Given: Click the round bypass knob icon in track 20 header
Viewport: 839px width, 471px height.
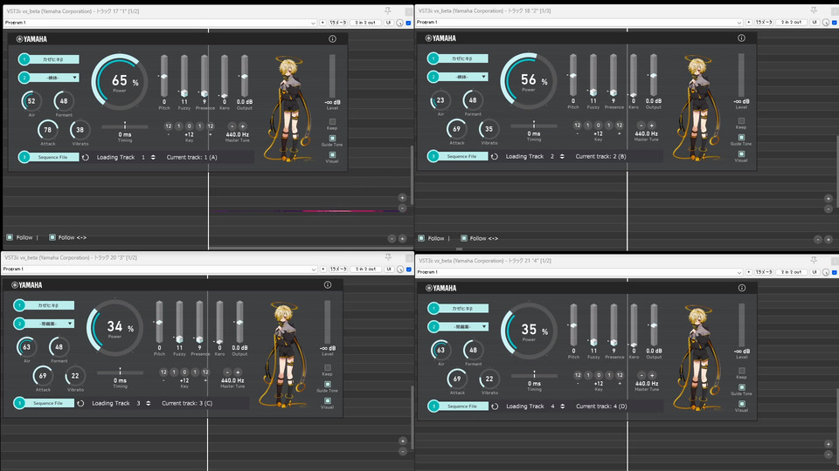Looking at the screenshot, I should (x=399, y=270).
